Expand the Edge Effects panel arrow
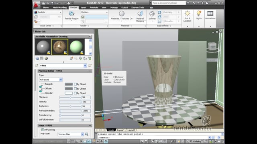This screenshot has height=144, width=257. [170, 26]
